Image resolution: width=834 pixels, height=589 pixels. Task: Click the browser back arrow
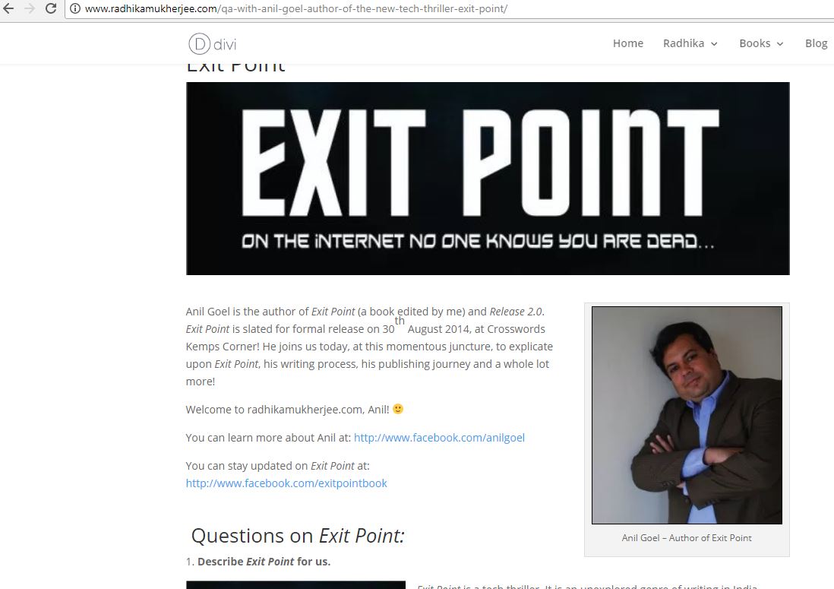pos(8,8)
